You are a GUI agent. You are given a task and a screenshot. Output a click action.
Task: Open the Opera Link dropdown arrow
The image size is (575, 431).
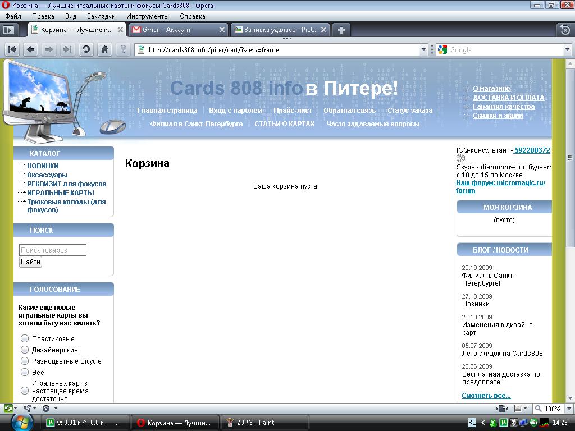coord(16,408)
